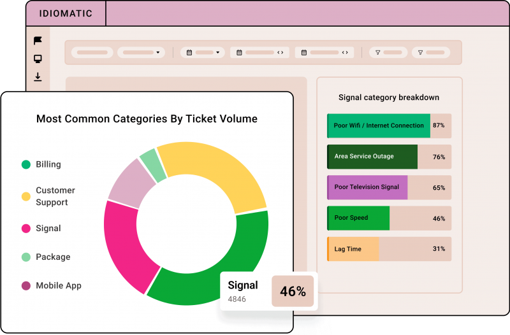Select Poor Wifi / Internet Connection bar
This screenshot has width=510, height=335.
389,125
